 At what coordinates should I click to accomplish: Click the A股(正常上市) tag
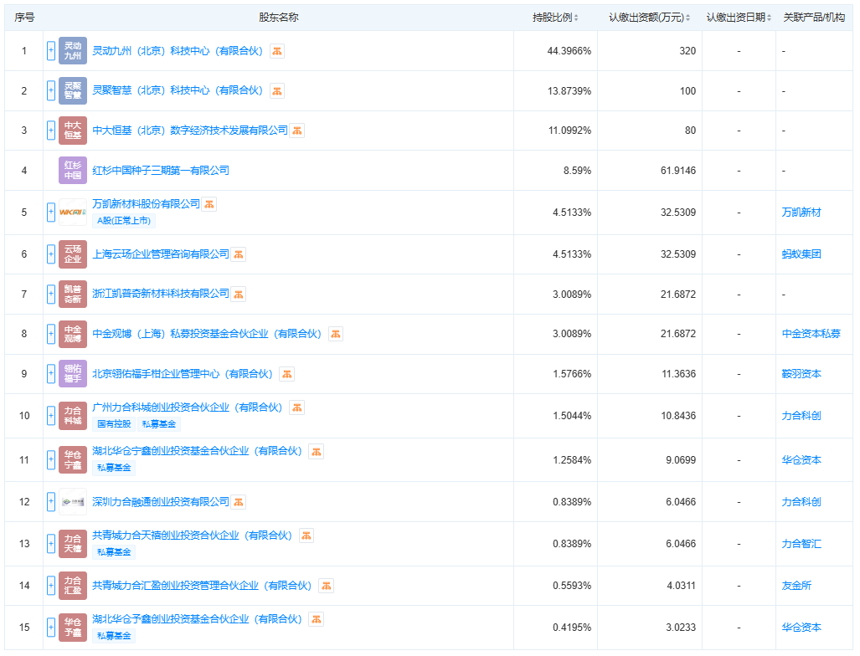click(124, 221)
